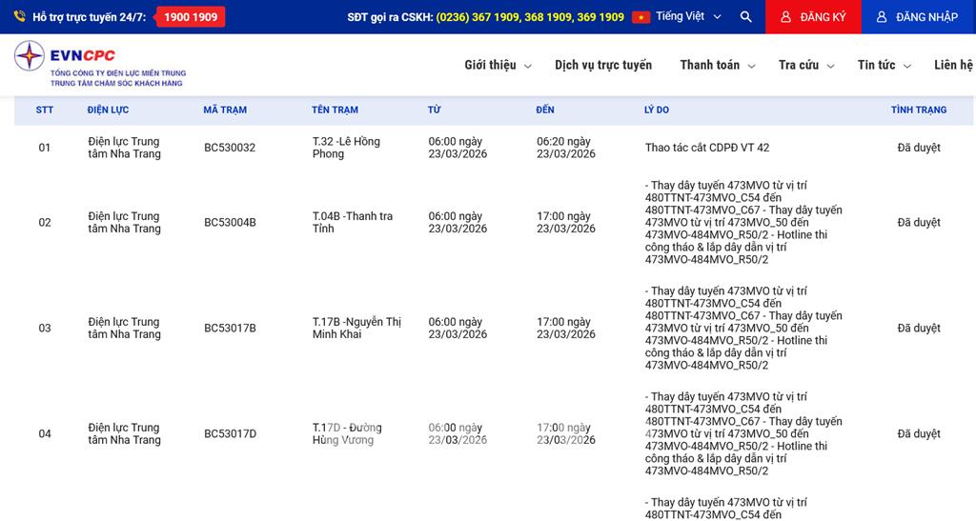976x521 pixels.
Task: Click the user icon in Đăng ký
Action: (785, 17)
